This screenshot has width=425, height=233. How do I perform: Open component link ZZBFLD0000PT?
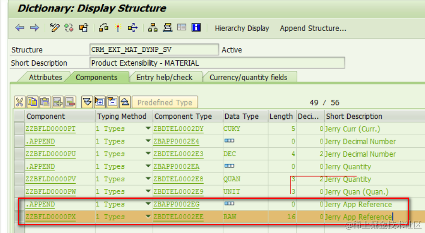[x=50, y=129]
